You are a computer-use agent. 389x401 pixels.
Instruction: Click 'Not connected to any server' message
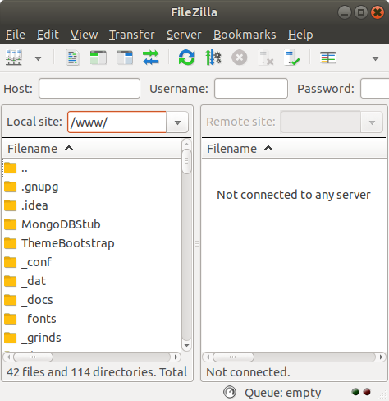point(294,195)
